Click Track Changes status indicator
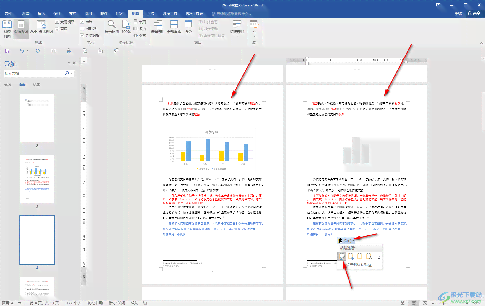The image size is (485, 306). (x=117, y=303)
